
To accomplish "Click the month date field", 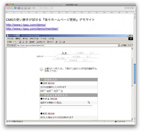I will (x=51, y=91).
